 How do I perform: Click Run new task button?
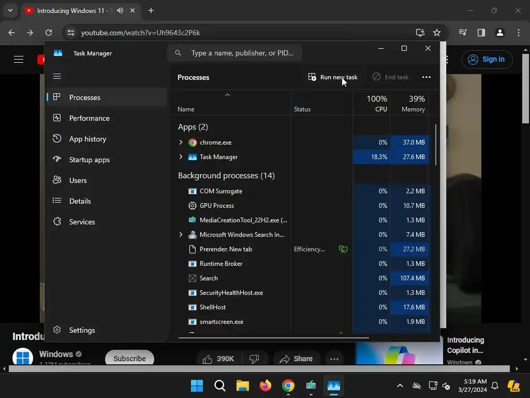pyautogui.click(x=333, y=77)
